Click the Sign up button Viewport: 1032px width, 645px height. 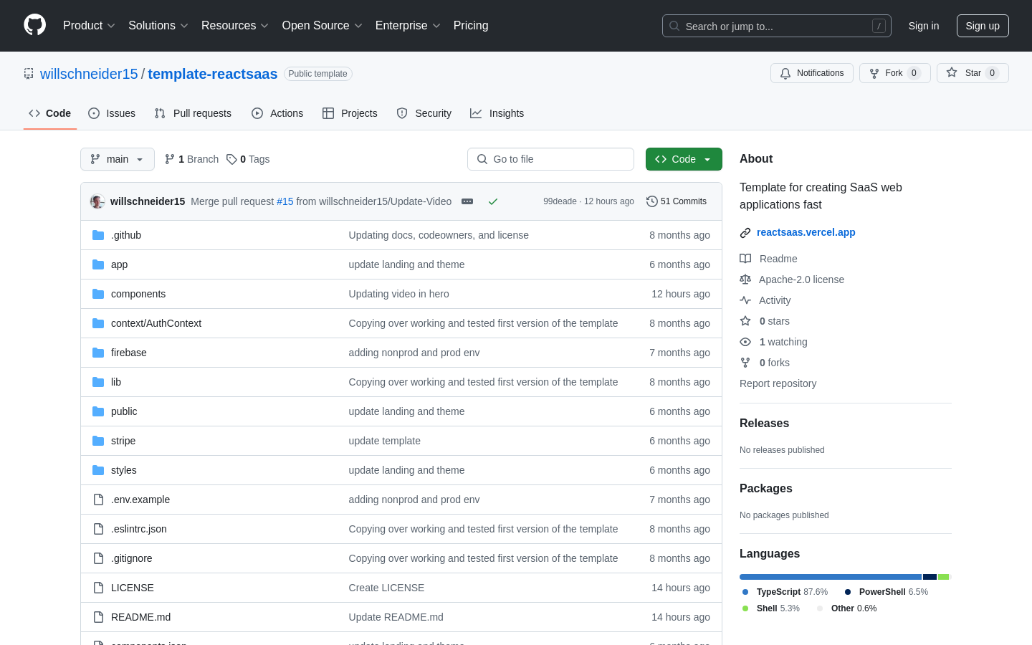pos(983,26)
